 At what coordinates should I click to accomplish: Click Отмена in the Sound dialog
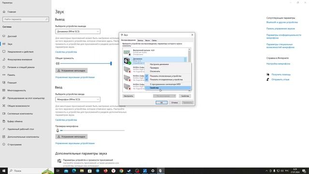click(174, 102)
